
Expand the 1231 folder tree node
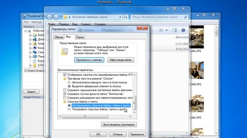30,65
